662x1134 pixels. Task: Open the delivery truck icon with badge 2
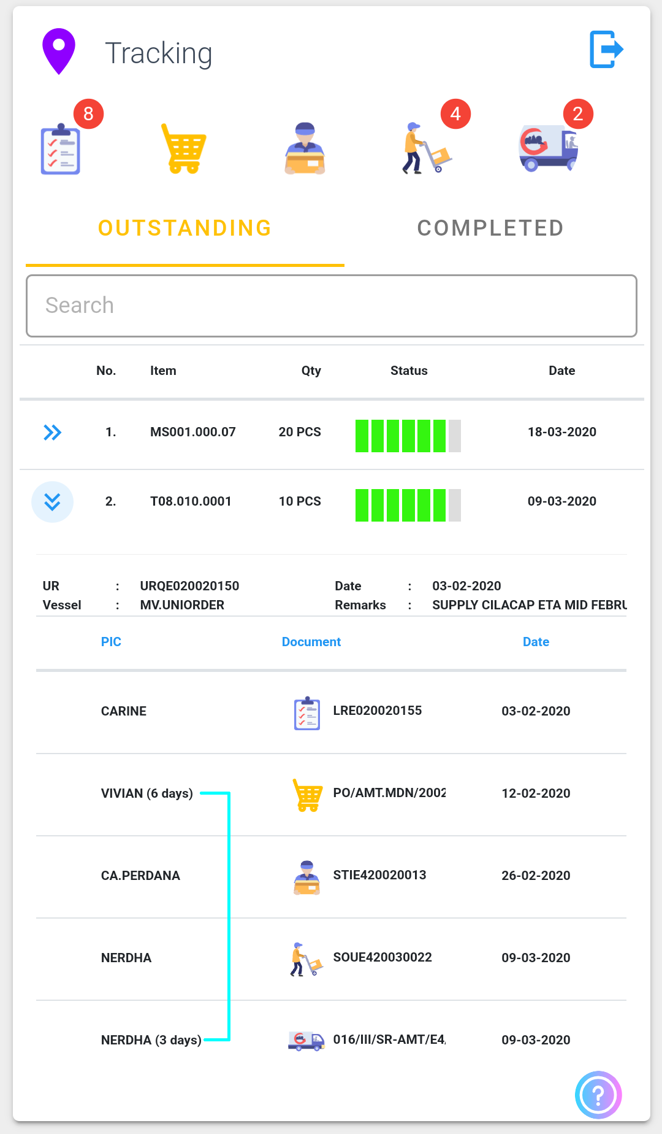coord(549,148)
